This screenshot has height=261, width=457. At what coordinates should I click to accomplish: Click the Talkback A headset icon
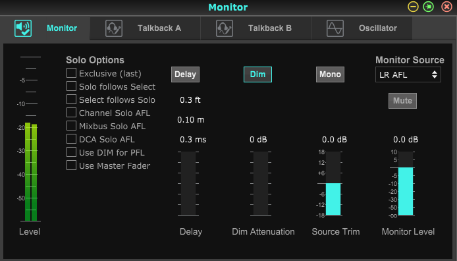114,28
